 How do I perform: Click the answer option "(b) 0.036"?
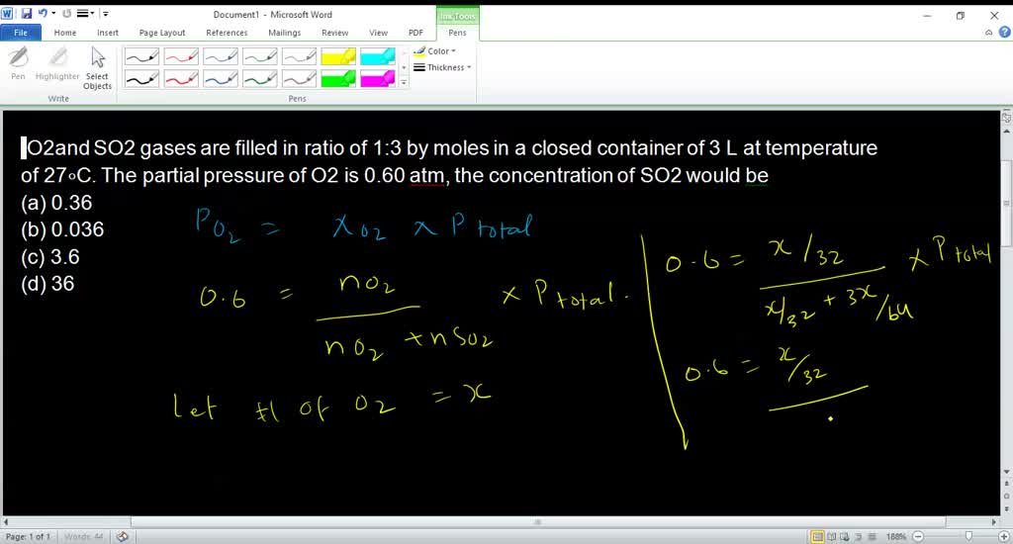(x=62, y=229)
